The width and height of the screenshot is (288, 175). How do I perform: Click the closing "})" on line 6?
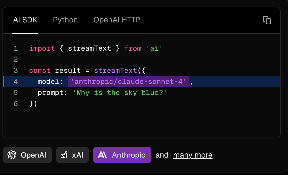click(x=33, y=104)
